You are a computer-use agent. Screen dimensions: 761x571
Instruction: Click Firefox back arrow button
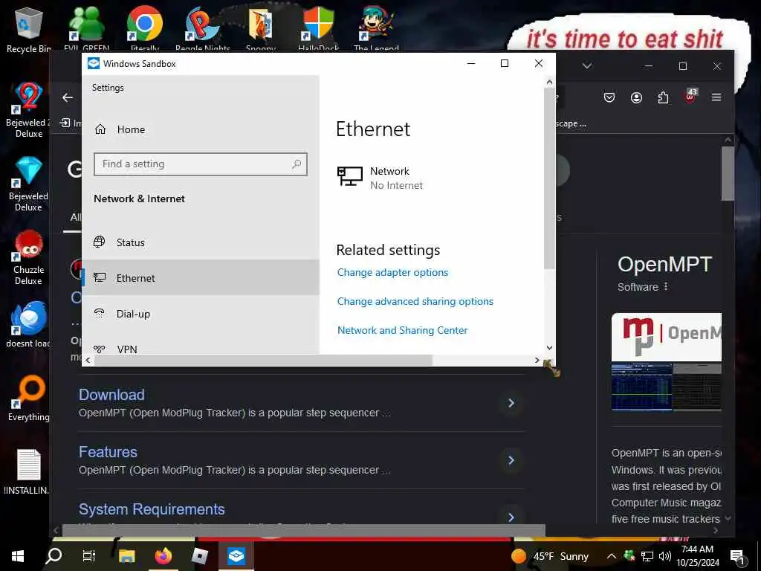[68, 97]
